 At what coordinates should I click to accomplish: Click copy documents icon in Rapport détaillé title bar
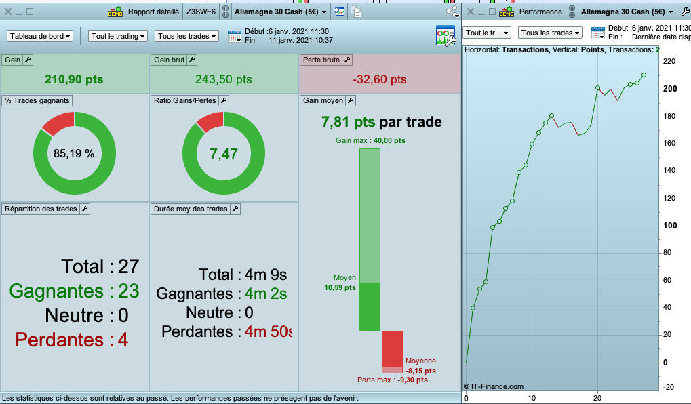pos(356,12)
